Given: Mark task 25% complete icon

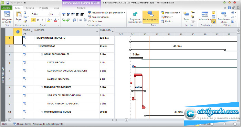Looking at the screenshot, I should pos(69,14).
